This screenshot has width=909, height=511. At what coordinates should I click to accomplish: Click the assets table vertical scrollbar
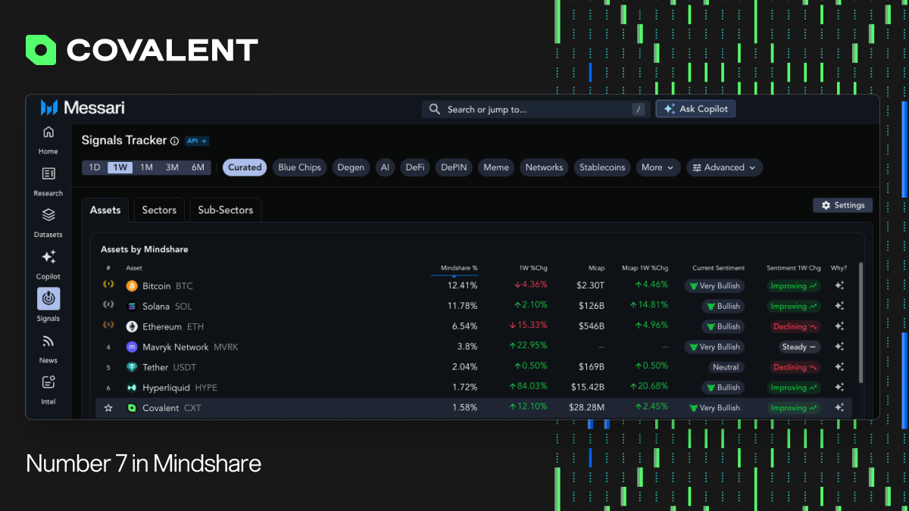tap(860, 323)
